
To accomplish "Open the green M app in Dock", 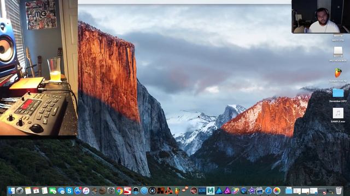I will point(210,191).
